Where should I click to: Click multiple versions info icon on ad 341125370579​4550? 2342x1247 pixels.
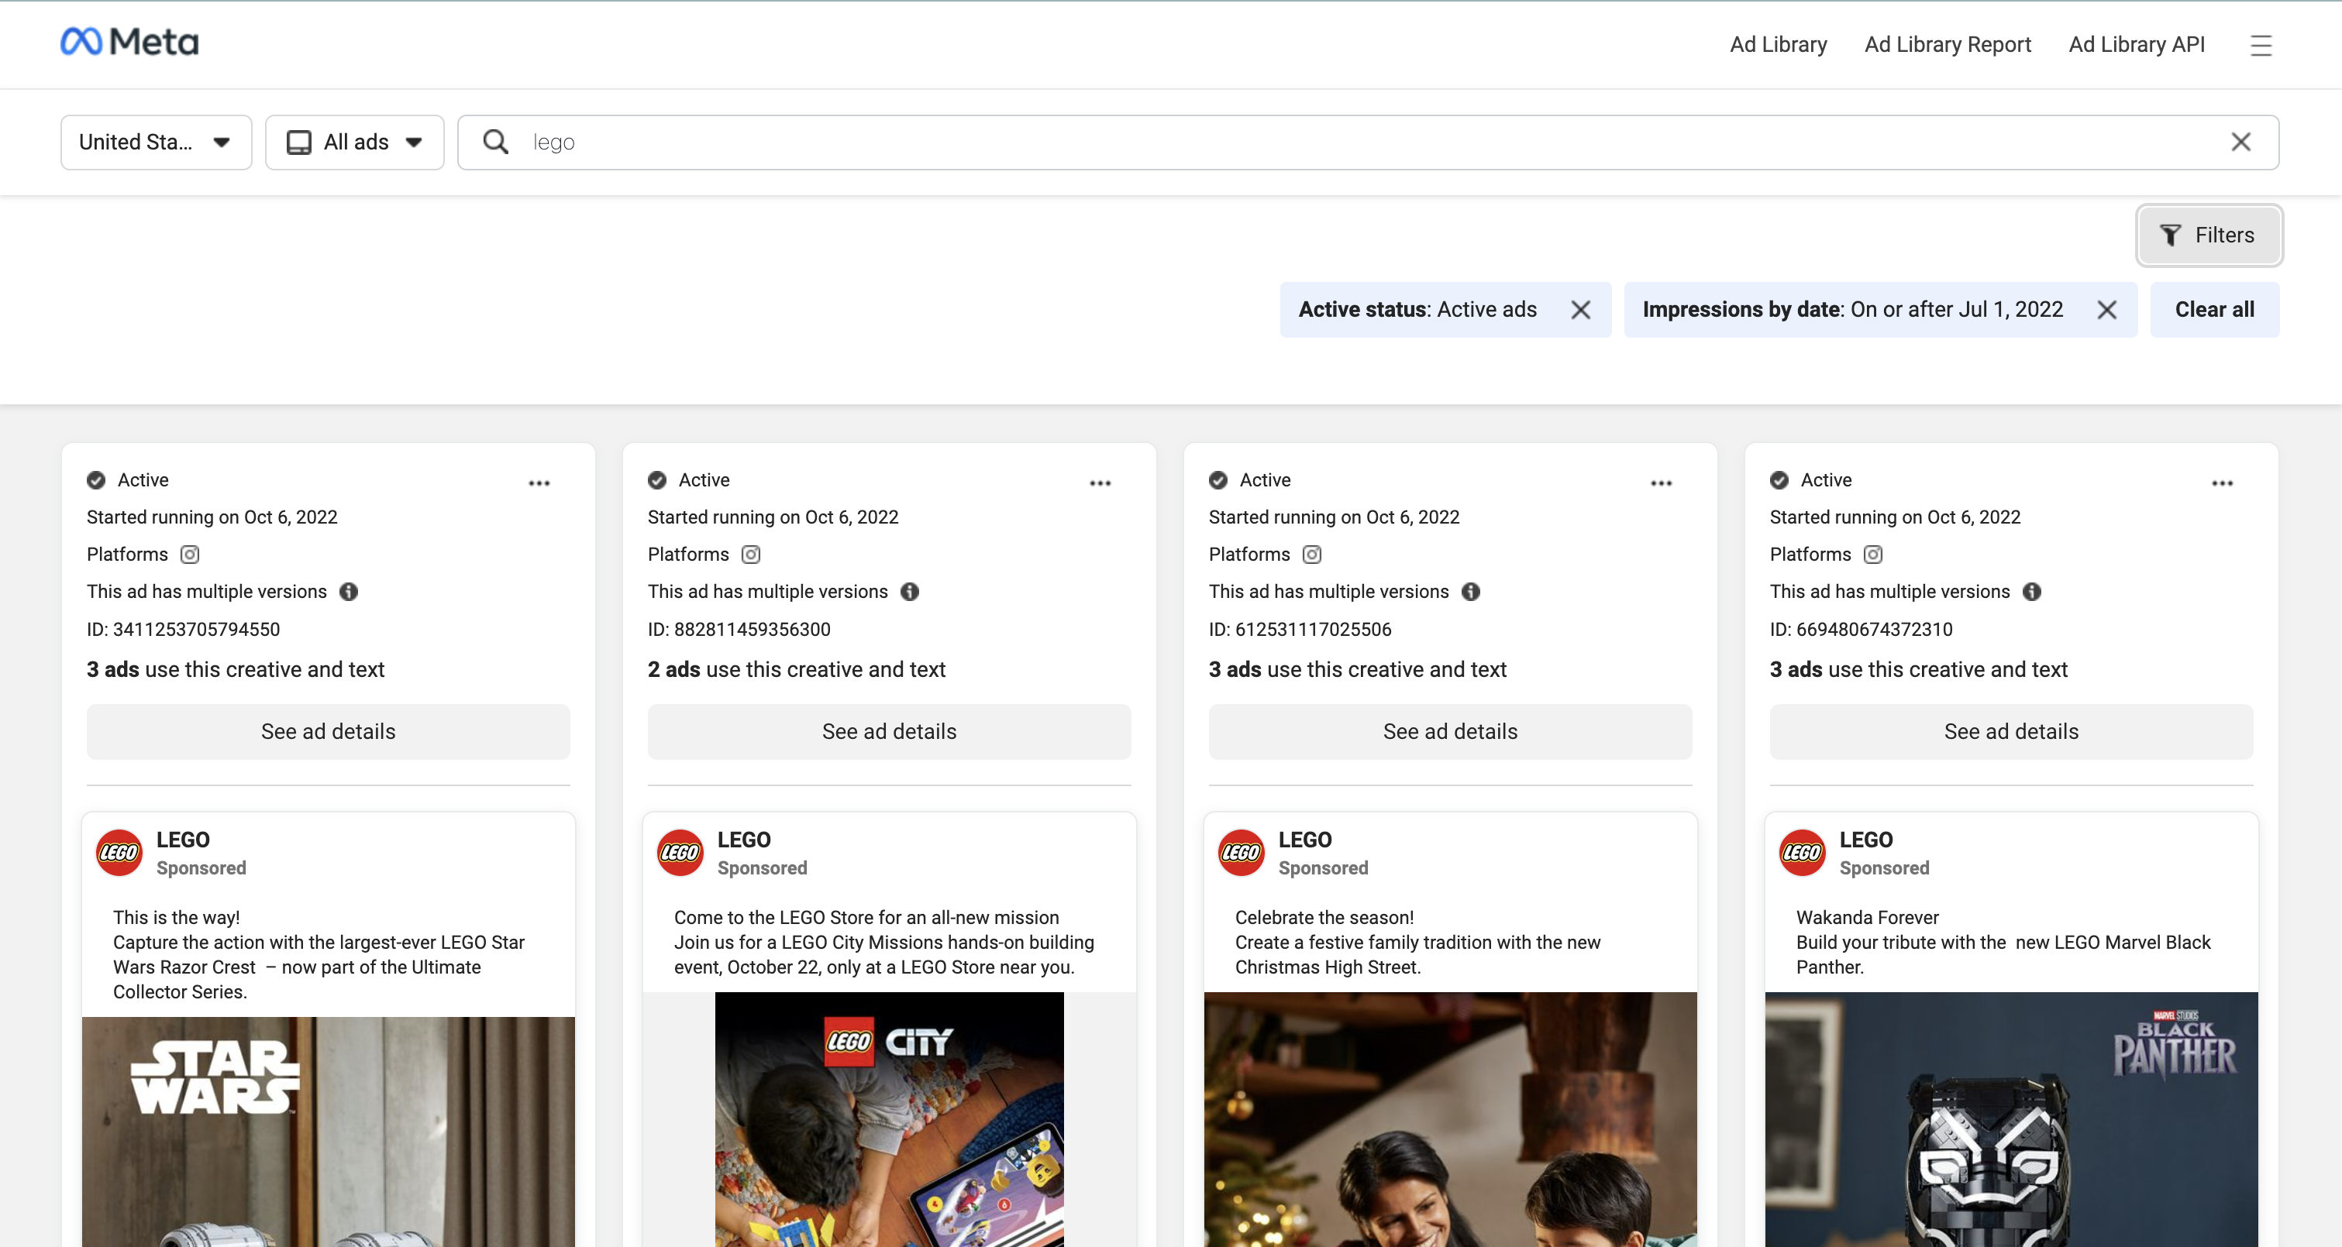coord(349,592)
